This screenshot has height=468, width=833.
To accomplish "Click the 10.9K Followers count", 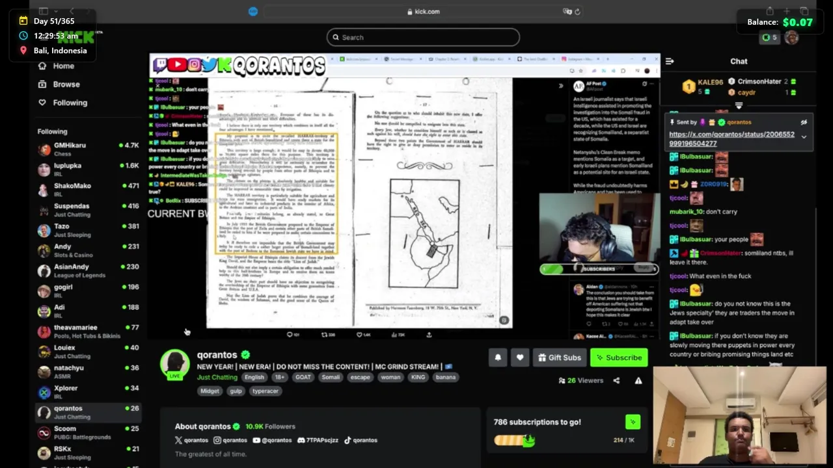I will (270, 426).
